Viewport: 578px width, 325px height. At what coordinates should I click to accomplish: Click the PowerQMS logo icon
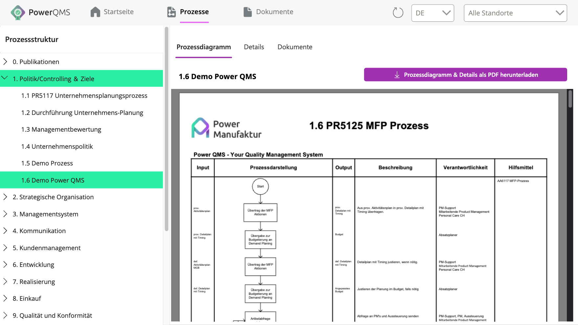tap(18, 12)
